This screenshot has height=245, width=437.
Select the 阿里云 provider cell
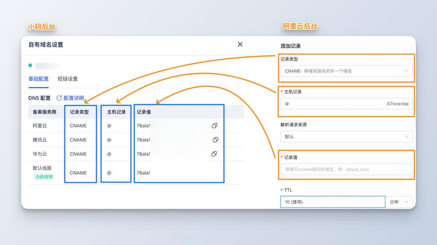pos(40,126)
